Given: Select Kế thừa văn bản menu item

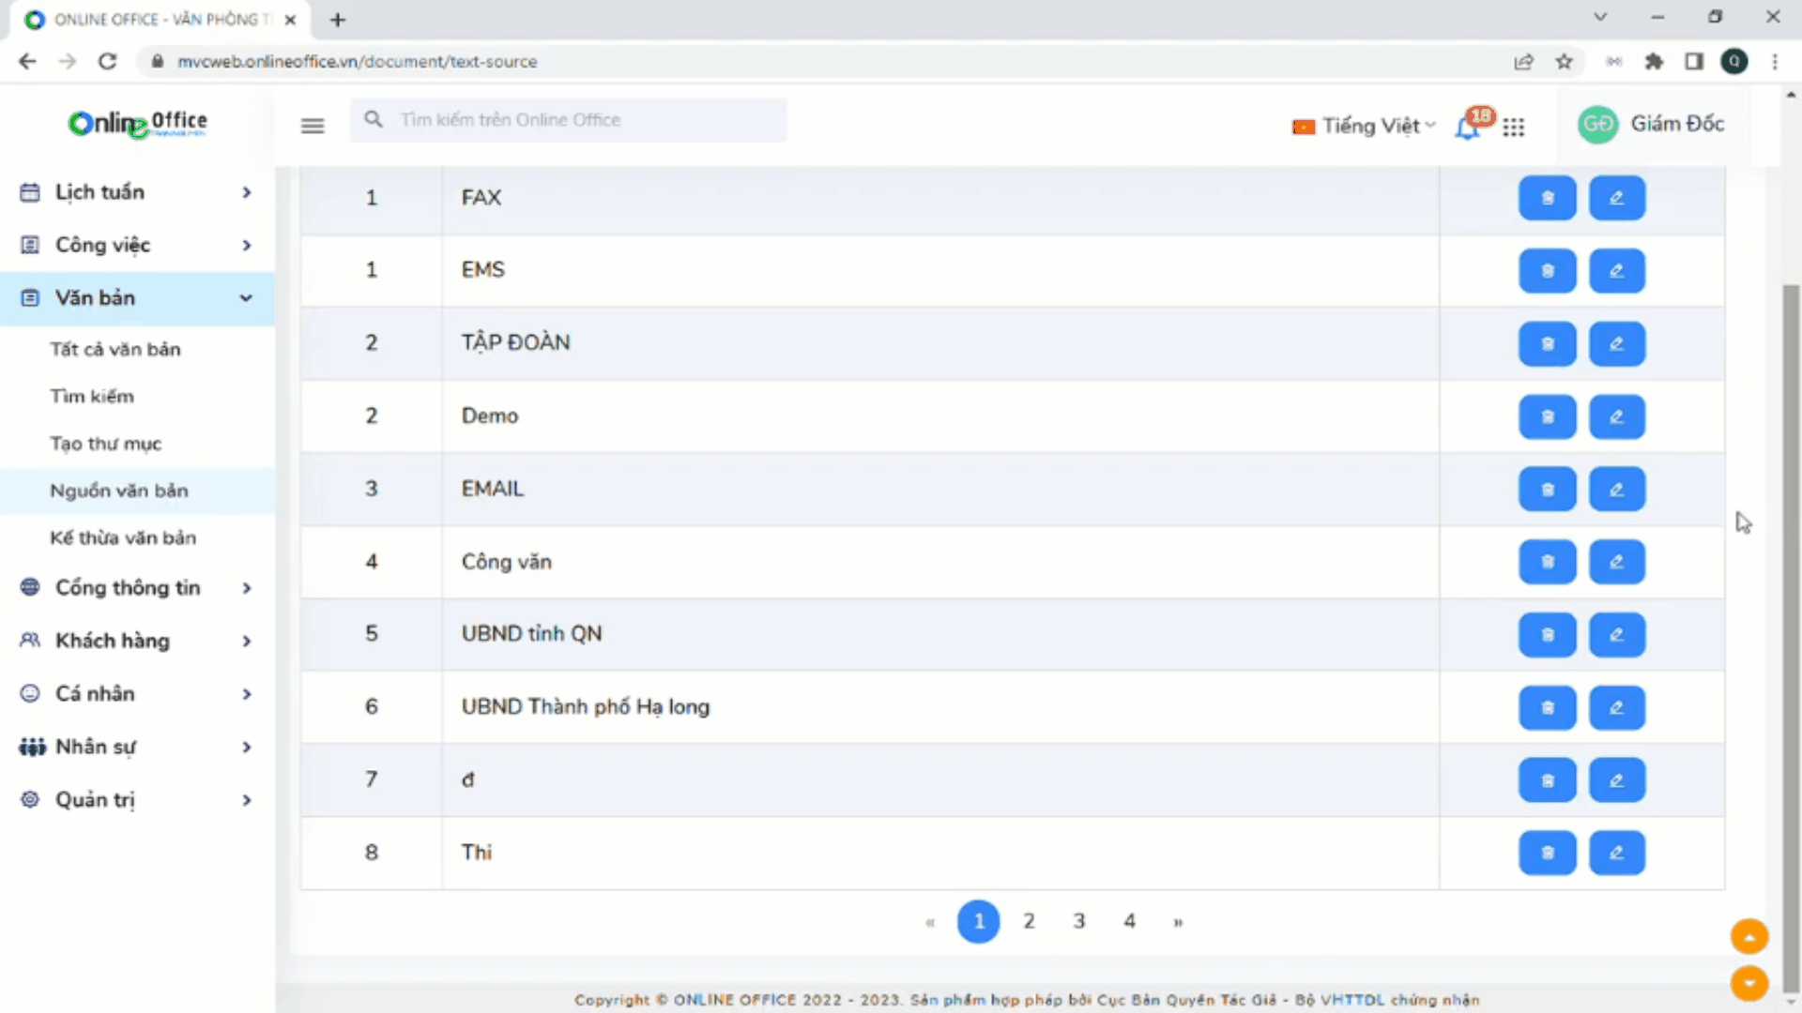Looking at the screenshot, I should [x=123, y=538].
